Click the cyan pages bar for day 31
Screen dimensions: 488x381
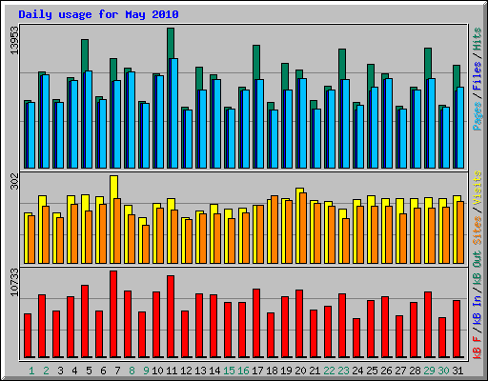pyautogui.click(x=460, y=128)
